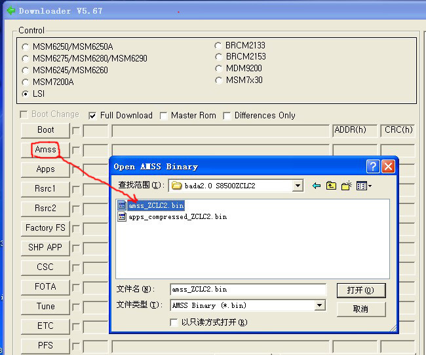Close the Open AMSS Binary dialog
Screen dimensions: 426x355
click(x=388, y=167)
